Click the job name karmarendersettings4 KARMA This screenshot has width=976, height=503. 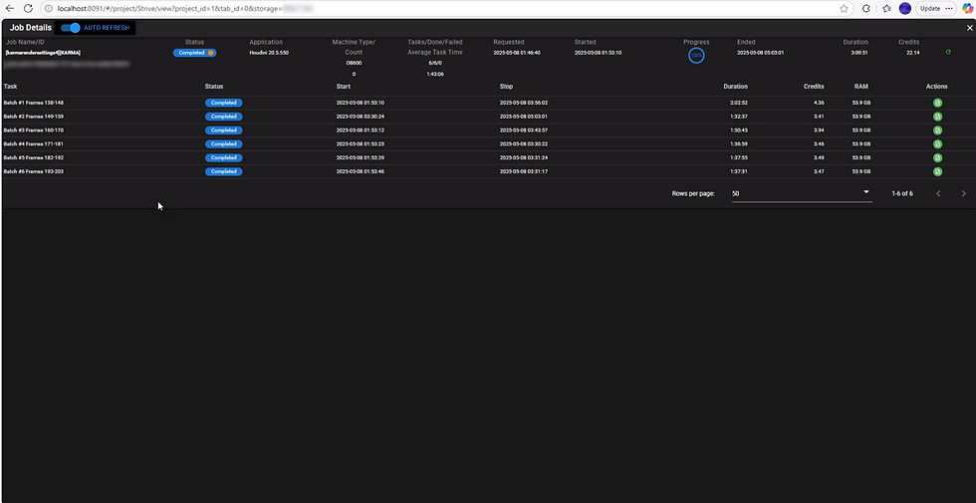coord(43,53)
